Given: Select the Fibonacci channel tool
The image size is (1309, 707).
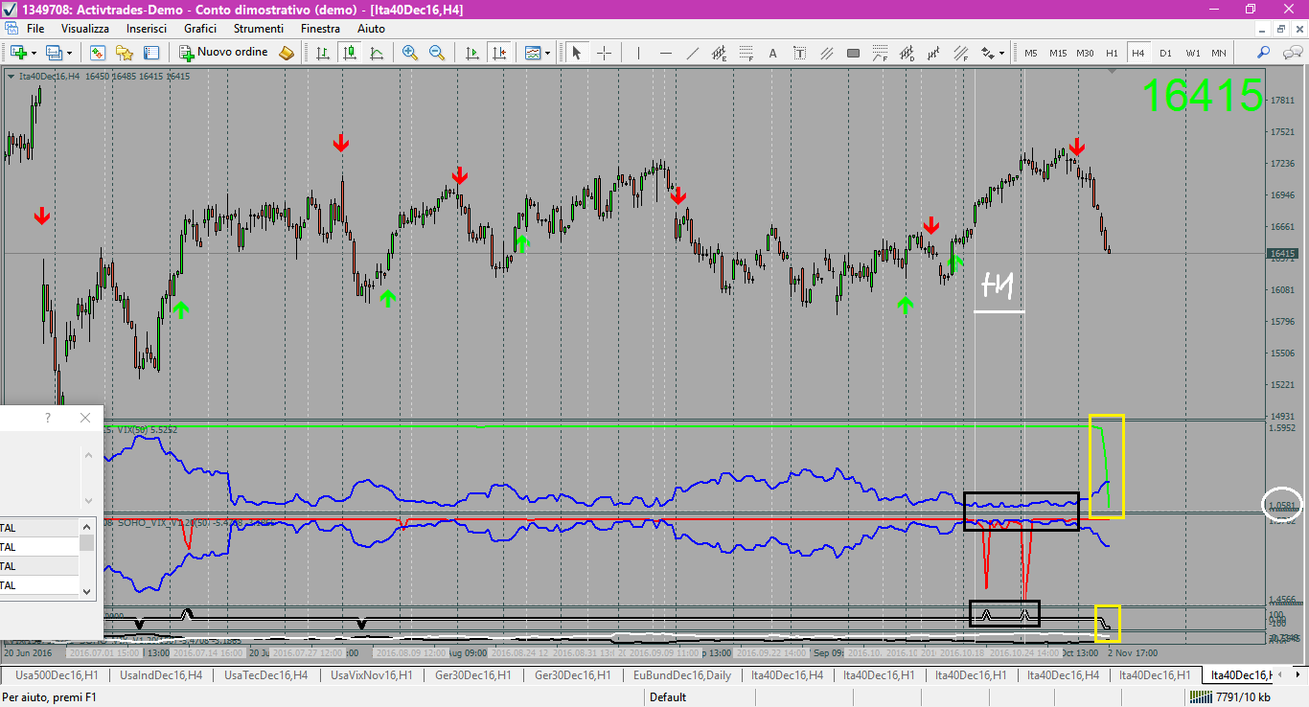Looking at the screenshot, I should [960, 53].
